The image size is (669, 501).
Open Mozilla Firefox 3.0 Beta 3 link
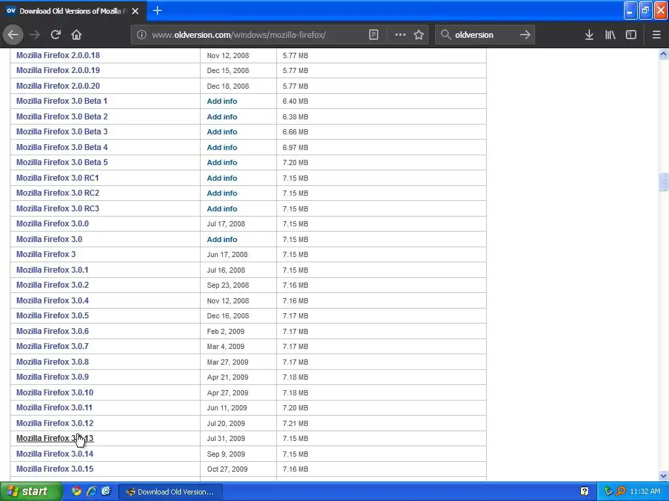(62, 132)
